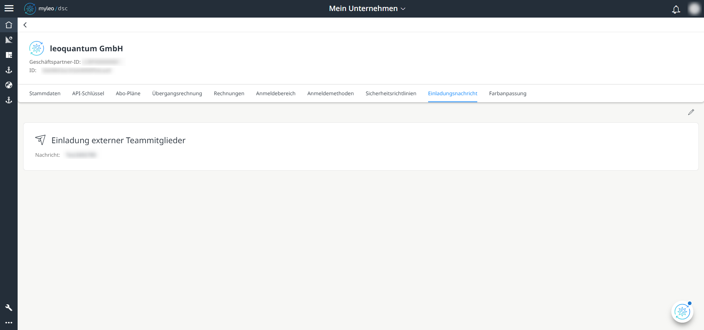Select the Einladungsnachricht tab
Viewport: 704px width, 330px height.
[x=453, y=93]
